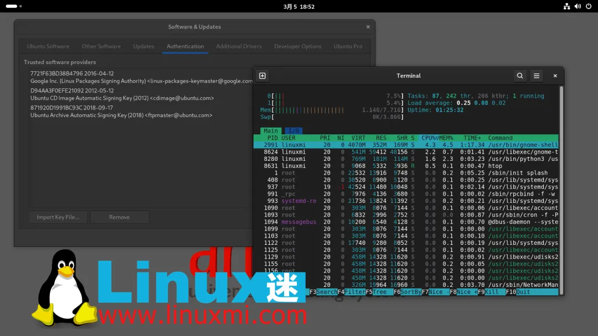The width and height of the screenshot is (598, 336).
Task: Open the Terminal search icon
Action: coord(520,76)
